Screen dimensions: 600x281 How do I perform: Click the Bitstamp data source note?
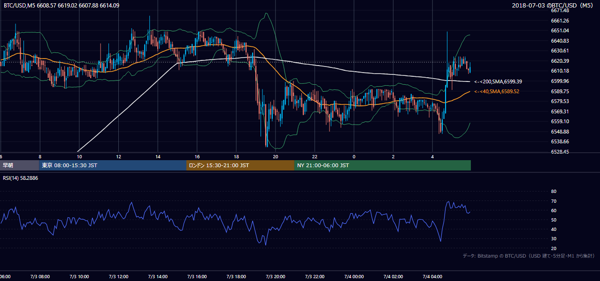tap(529, 256)
